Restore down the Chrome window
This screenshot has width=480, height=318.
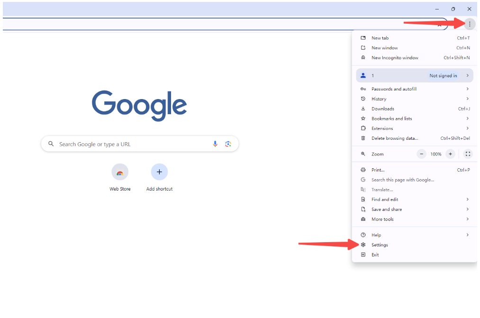[x=453, y=9]
